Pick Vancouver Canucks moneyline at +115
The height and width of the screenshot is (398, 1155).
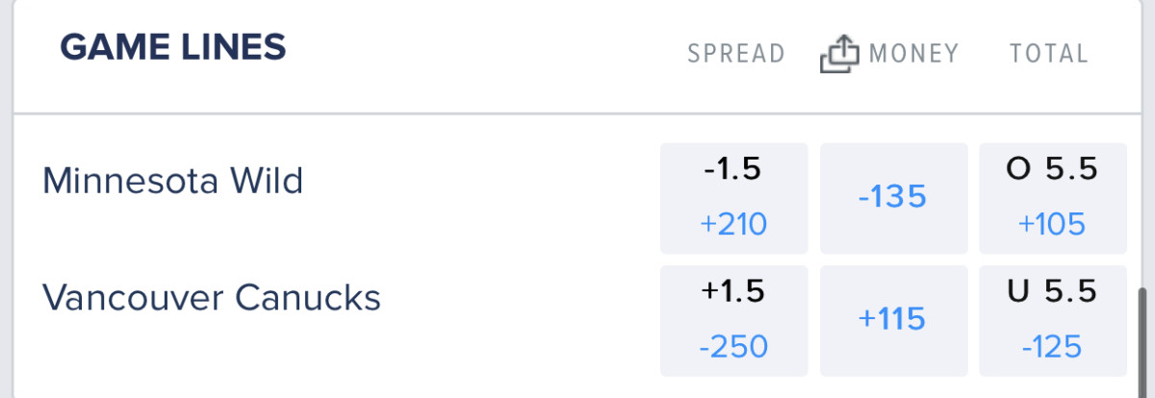(x=893, y=319)
